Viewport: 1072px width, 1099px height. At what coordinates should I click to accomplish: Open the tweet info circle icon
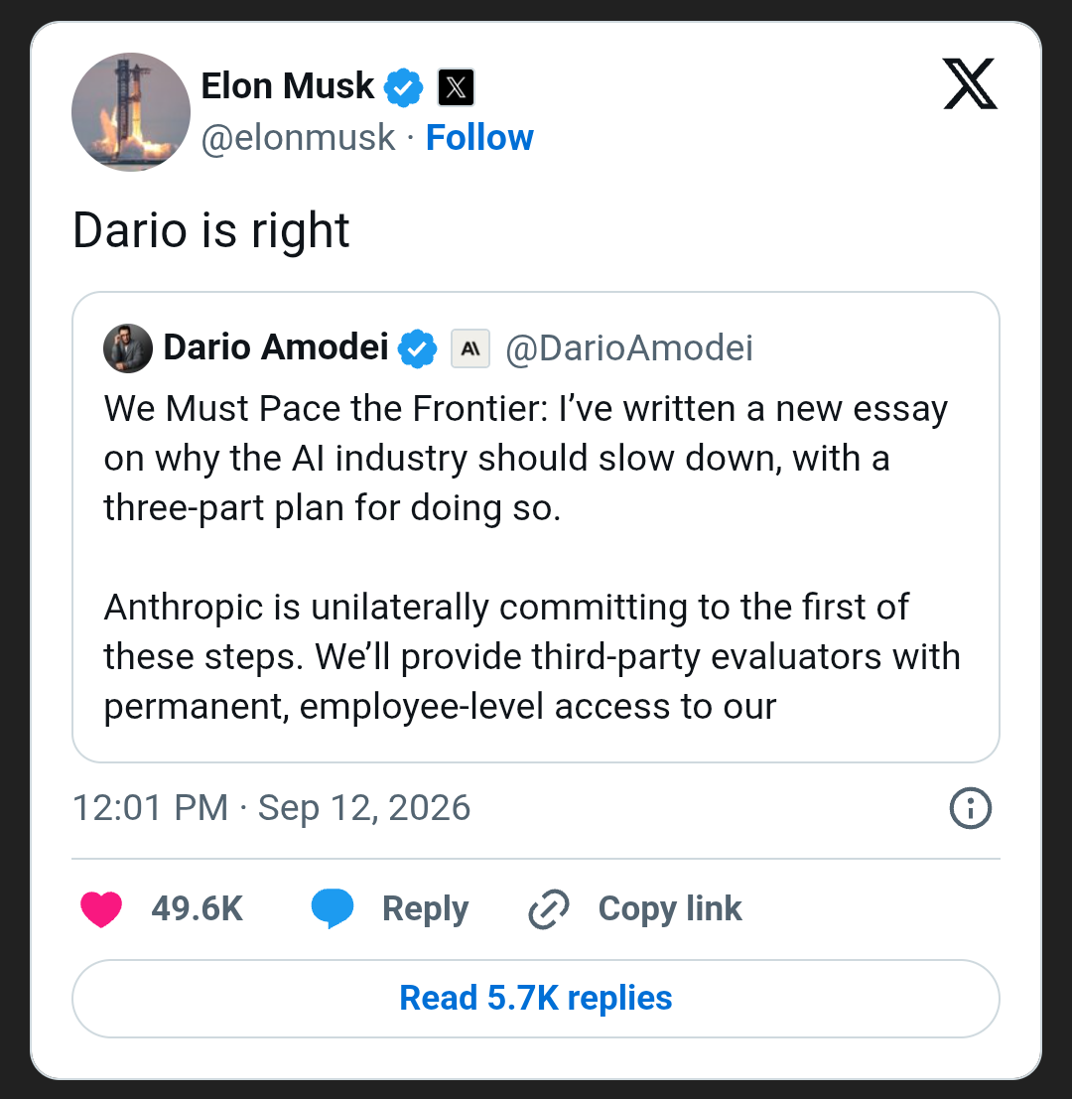coord(971,808)
